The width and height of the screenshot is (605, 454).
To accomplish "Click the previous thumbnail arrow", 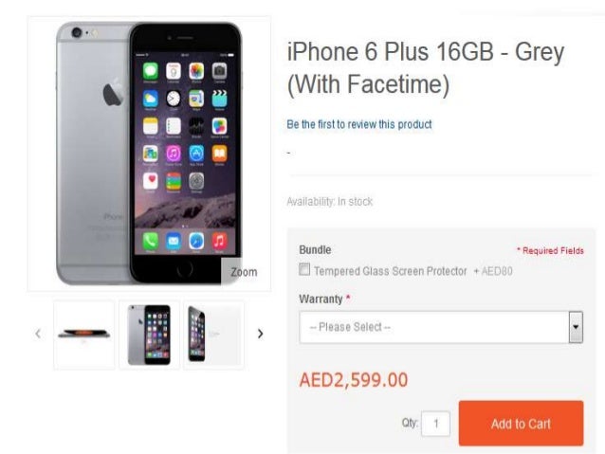I will [38, 334].
